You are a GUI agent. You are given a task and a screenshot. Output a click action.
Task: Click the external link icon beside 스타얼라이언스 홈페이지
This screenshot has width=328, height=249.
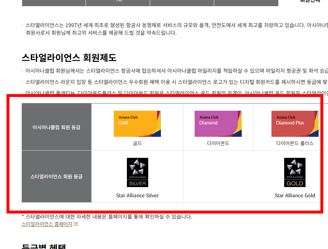(x=76, y=224)
